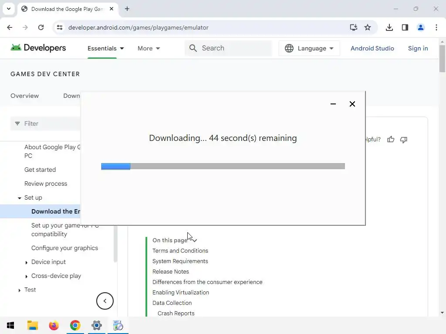Expand the Essentials menu

[105, 48]
